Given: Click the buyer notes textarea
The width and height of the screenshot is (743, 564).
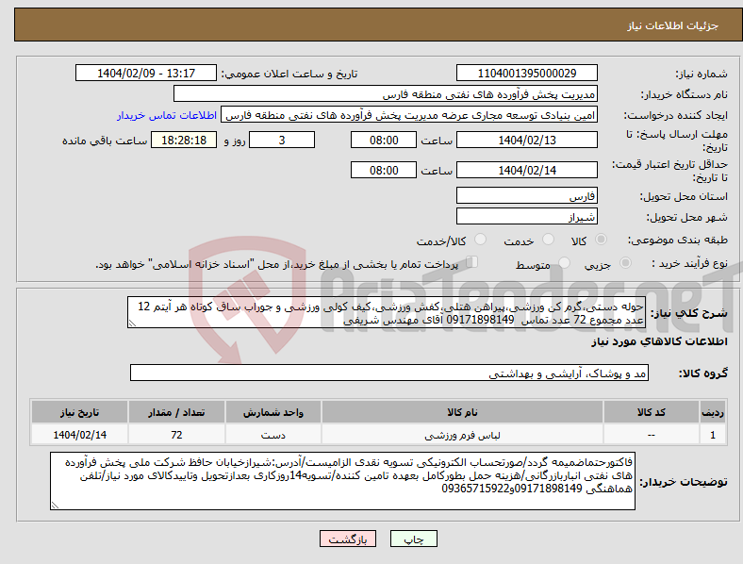Looking at the screenshot, I should click(342, 481).
